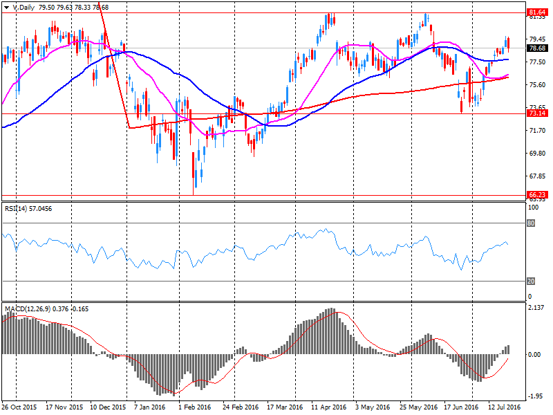This screenshot has height=415, width=553.
Task: Select the MACD(12,26,9) indicator label
Action: [x=46, y=308]
